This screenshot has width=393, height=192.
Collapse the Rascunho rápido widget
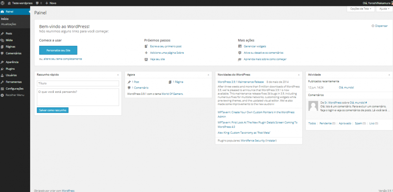pyautogui.click(x=118, y=74)
